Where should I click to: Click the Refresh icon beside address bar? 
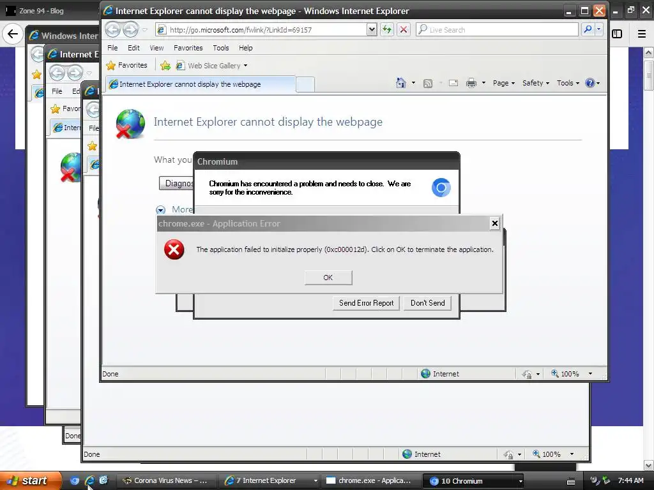(x=387, y=29)
